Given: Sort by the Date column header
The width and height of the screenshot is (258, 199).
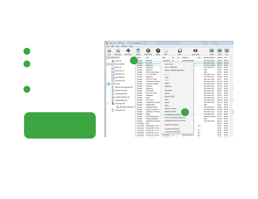Looking at the screenshot, I should pos(166,58).
